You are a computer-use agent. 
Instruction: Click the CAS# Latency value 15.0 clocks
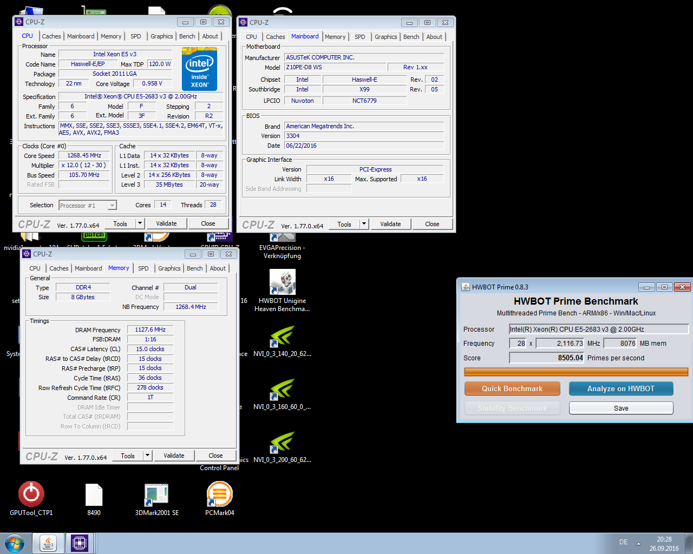pos(151,349)
